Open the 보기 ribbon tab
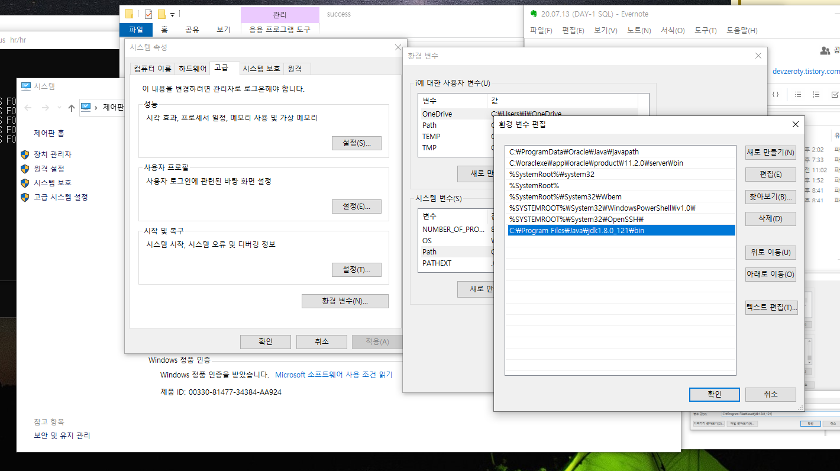This screenshot has height=471, width=840. (x=224, y=30)
